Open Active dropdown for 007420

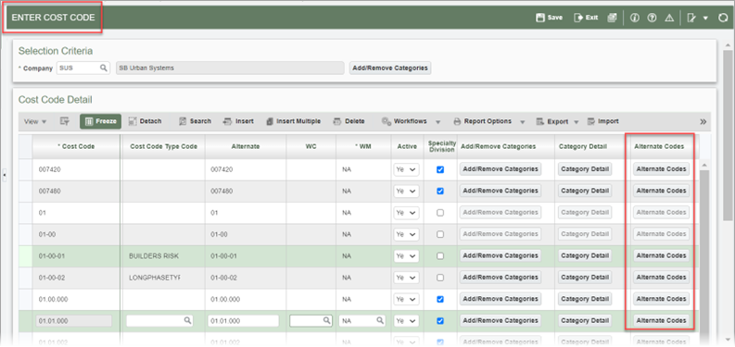pos(406,169)
